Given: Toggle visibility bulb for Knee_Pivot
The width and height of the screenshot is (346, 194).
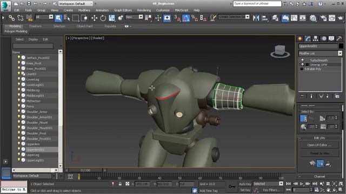Looking at the screenshot, I should tap(19, 63).
